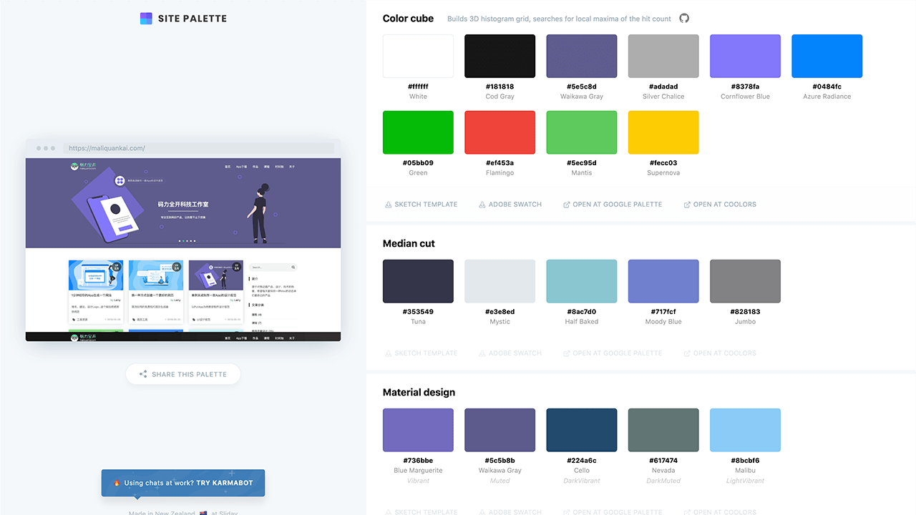Click the Azure Radiance #0484fc swatch
Viewport: 916px width, 515px height.
pos(827,57)
